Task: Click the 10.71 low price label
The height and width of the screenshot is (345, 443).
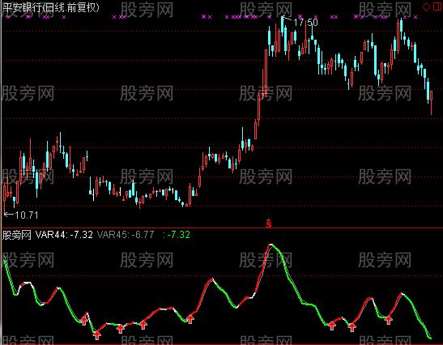Action: 26,215
